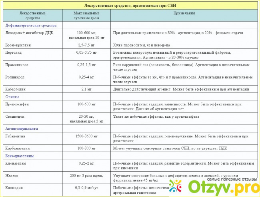The width and height of the screenshot is (260, 197).
Task: Select the Прамипексол drug name
Action: pos(18,65)
